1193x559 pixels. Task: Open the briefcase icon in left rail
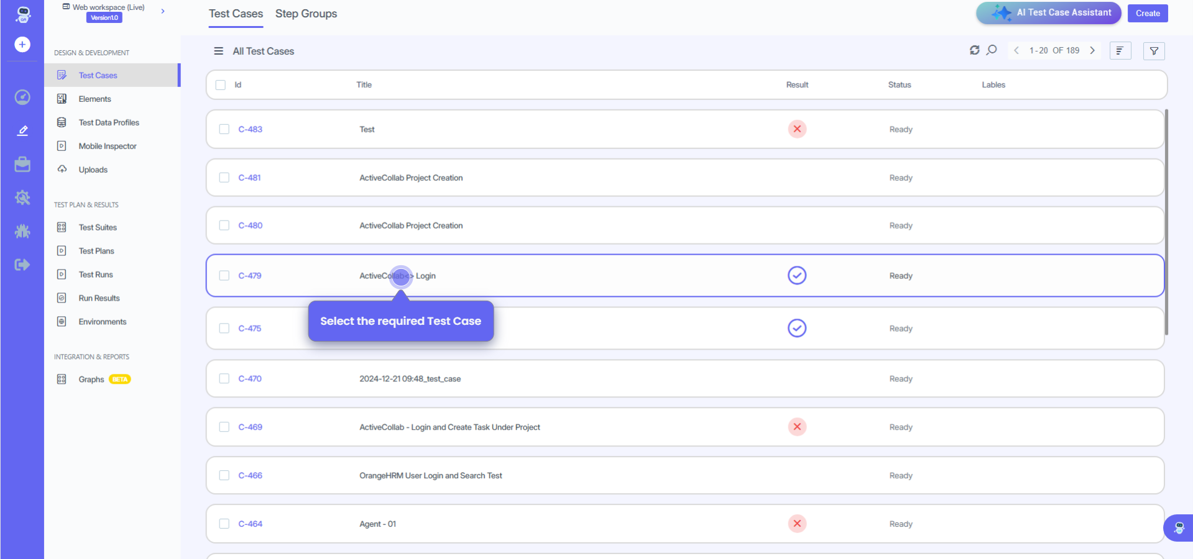[x=22, y=164]
